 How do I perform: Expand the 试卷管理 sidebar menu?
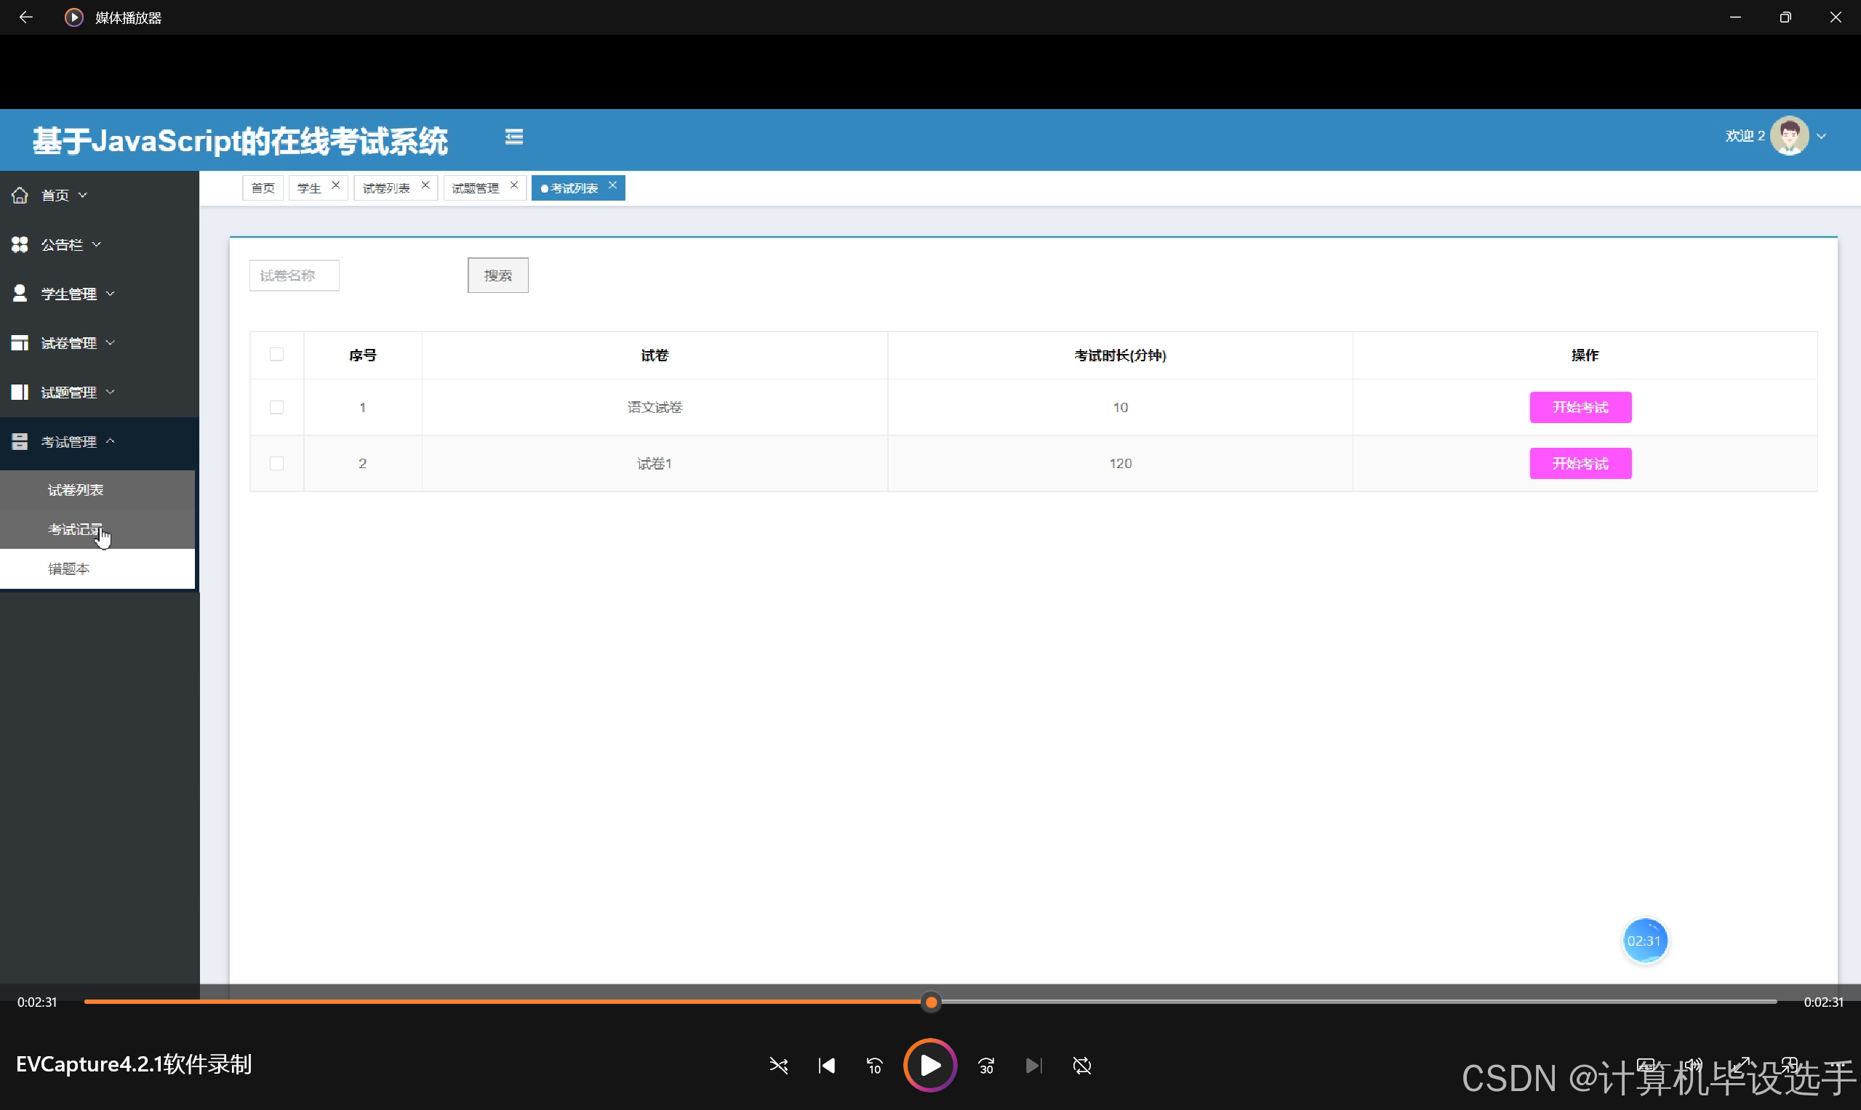(69, 342)
